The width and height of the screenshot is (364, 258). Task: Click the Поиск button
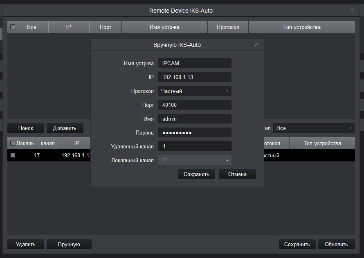coord(26,128)
